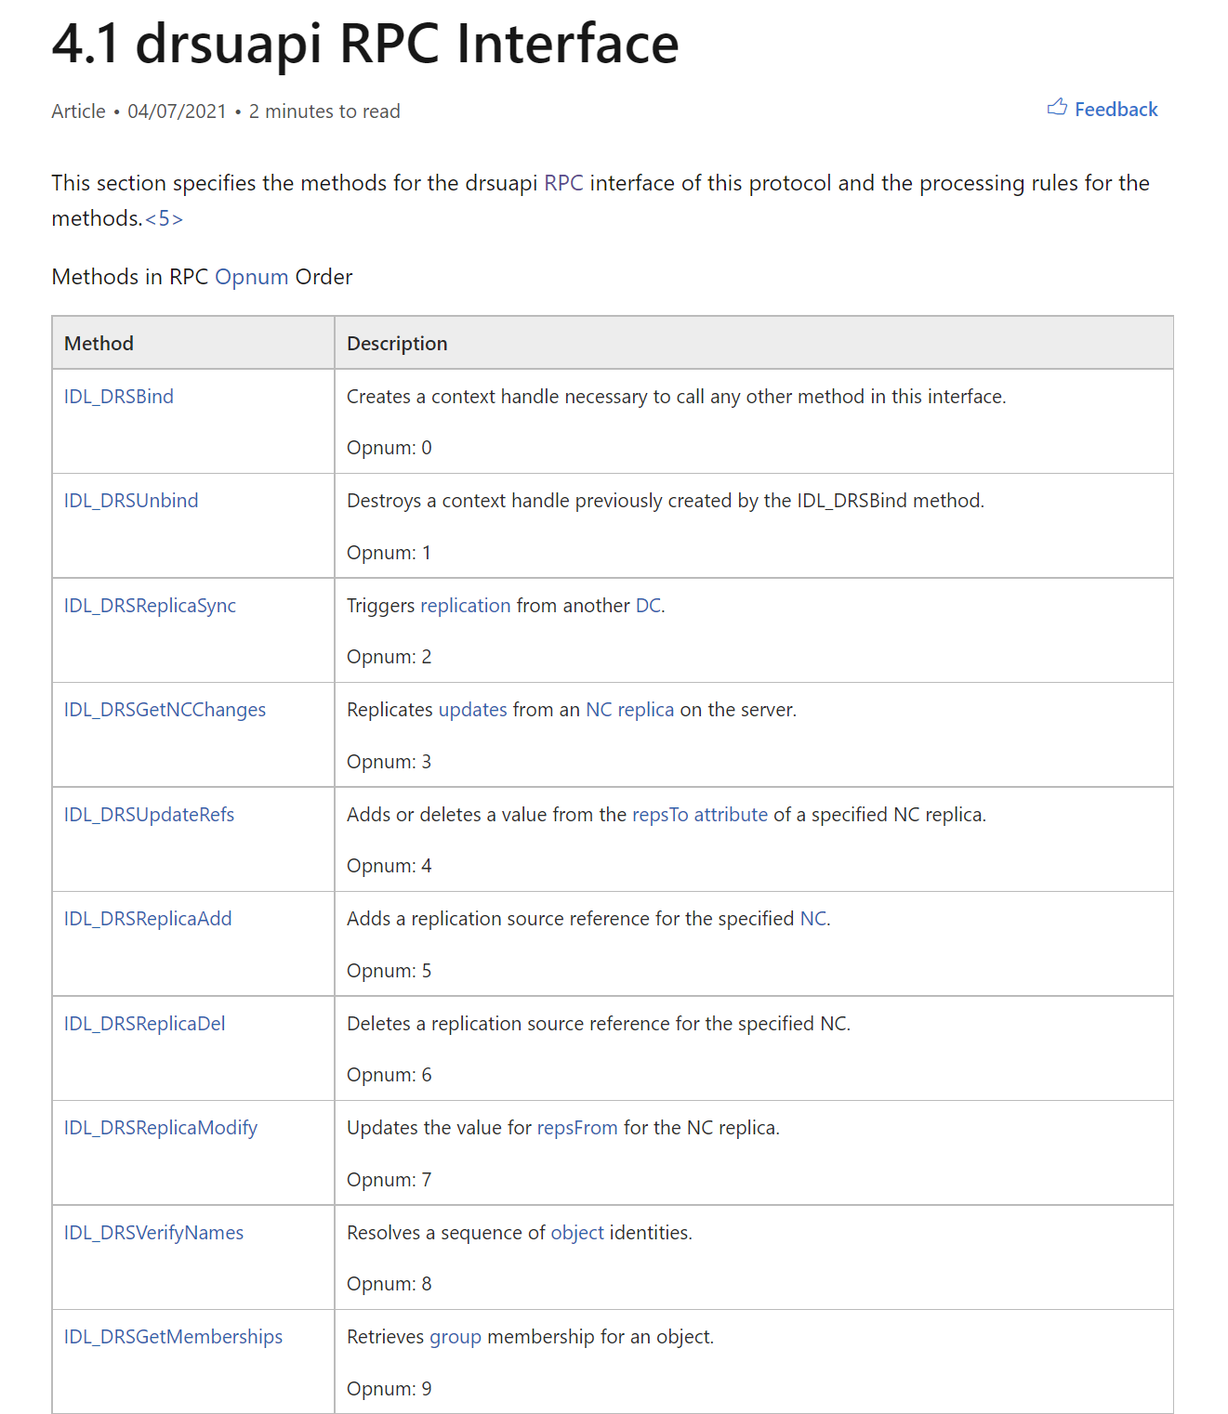Click the updates term link
The width and height of the screenshot is (1228, 1414).
point(472,710)
